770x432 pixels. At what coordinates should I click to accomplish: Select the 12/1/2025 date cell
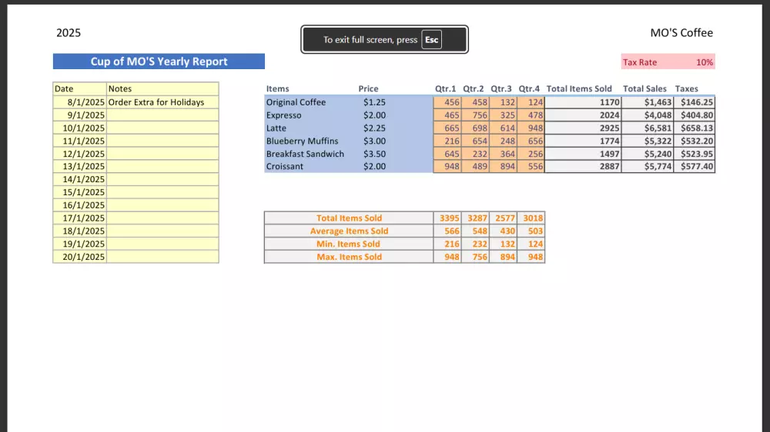tap(79, 154)
